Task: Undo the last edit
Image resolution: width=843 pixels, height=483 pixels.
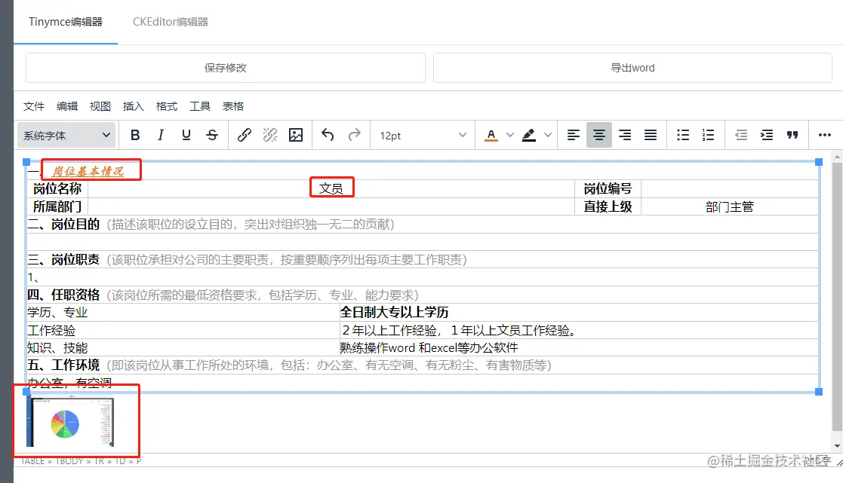Action: 327,135
